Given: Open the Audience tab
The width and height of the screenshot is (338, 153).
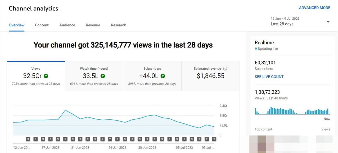Looking at the screenshot, I should click(67, 25).
